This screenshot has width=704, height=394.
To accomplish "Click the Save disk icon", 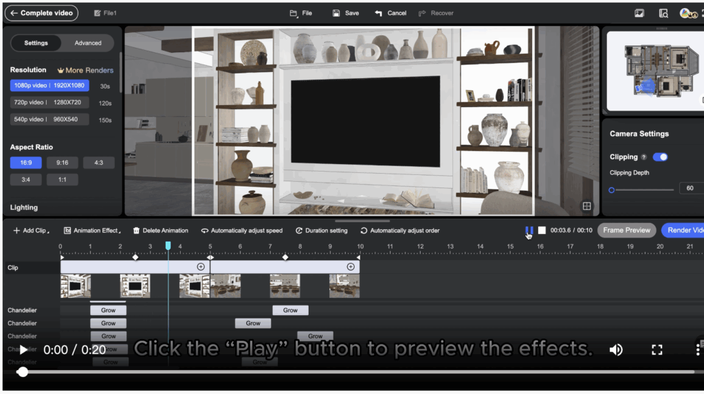I will point(336,13).
